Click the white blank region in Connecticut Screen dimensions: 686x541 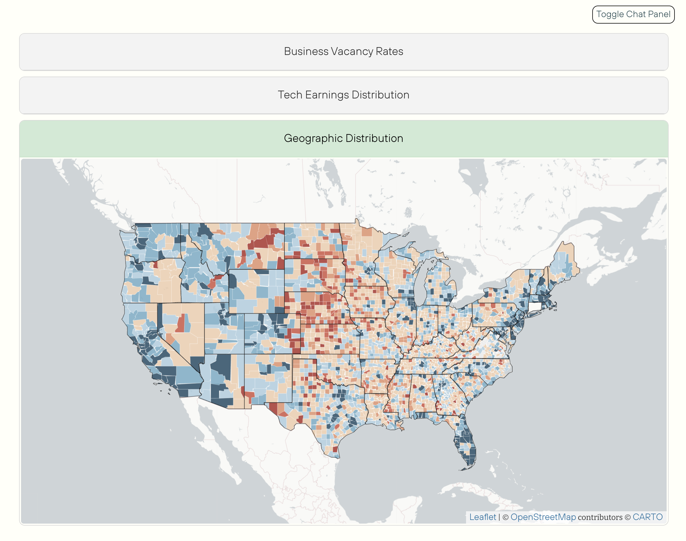click(534, 307)
